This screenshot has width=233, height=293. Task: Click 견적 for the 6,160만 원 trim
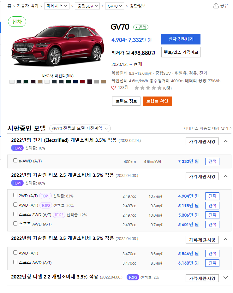point(212,263)
